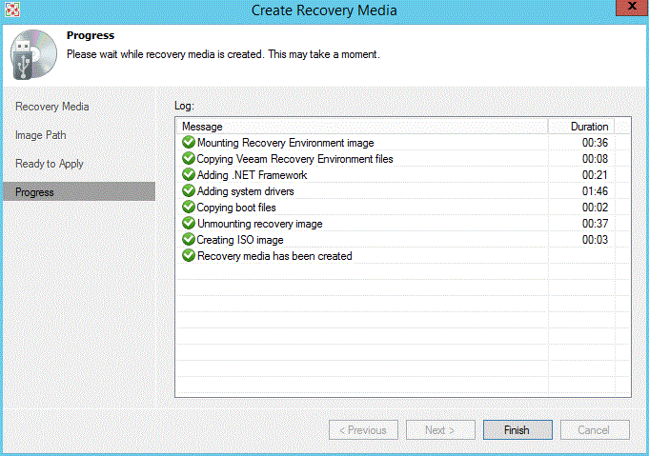Click green check beside Copying boot files
Viewport: 649px width, 456px height.
coord(188,208)
